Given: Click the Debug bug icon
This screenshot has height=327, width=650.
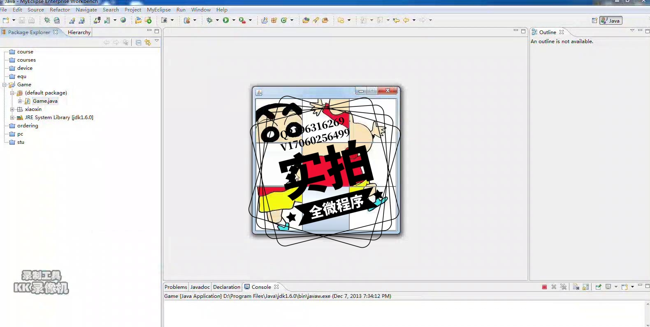Looking at the screenshot, I should click(209, 20).
